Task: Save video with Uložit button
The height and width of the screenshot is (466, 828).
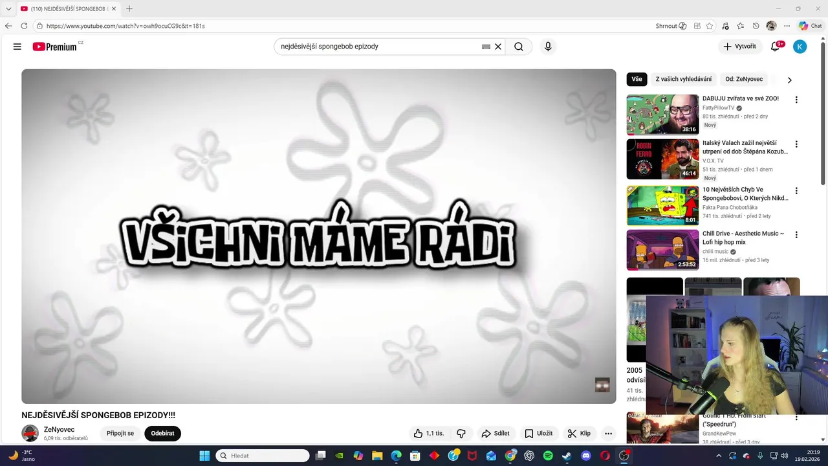Action: 538,434
